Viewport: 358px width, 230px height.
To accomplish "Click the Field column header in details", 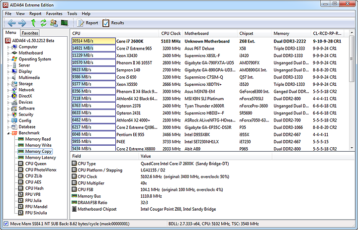I will point(104,156).
